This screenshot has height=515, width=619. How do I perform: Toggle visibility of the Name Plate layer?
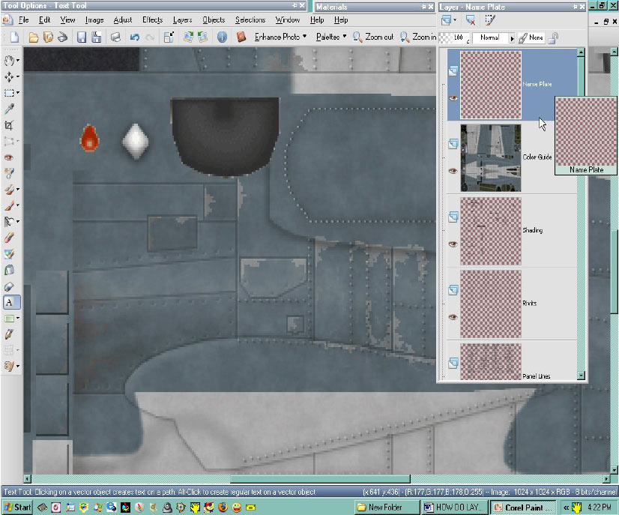pyautogui.click(x=453, y=98)
